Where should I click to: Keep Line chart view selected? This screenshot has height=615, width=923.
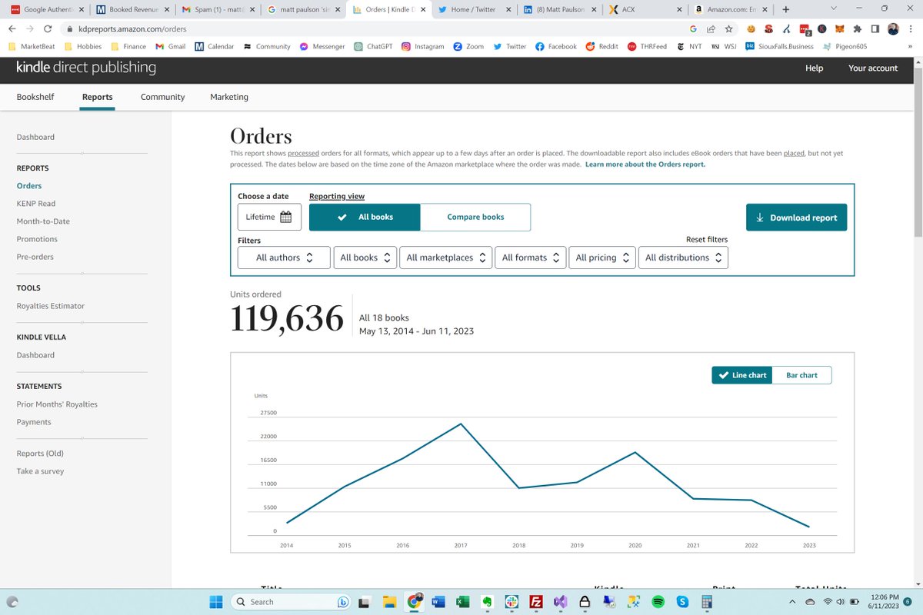741,374
